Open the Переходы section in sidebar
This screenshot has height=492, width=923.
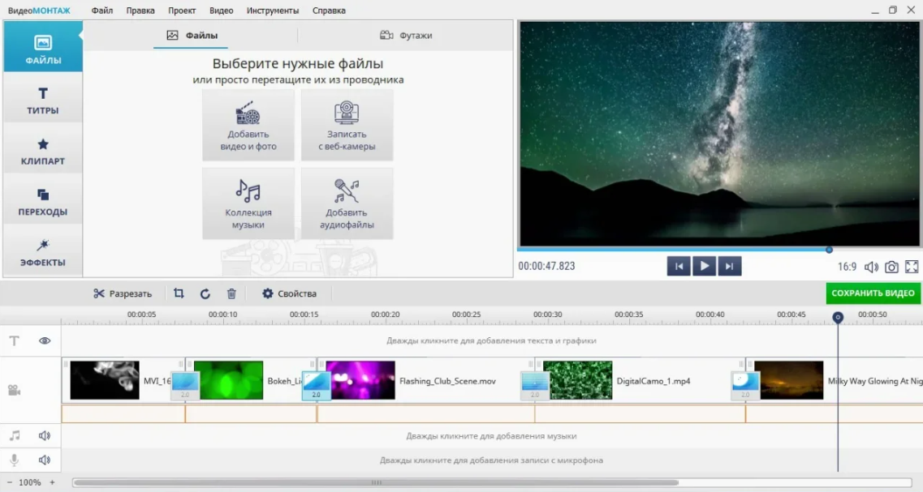pyautogui.click(x=43, y=203)
